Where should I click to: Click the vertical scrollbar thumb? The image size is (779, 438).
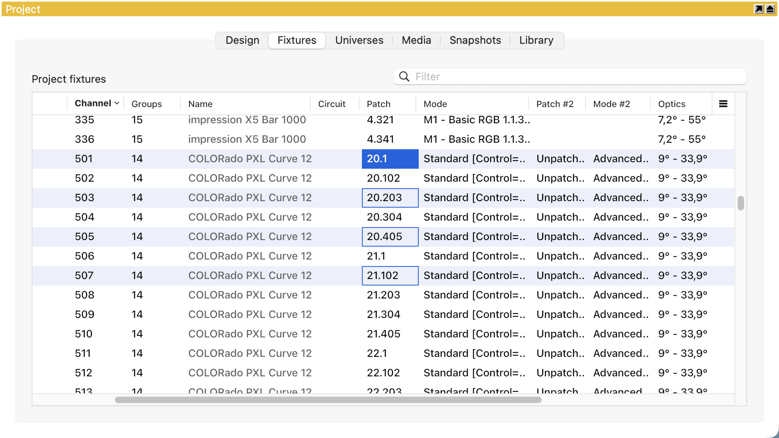pos(741,203)
